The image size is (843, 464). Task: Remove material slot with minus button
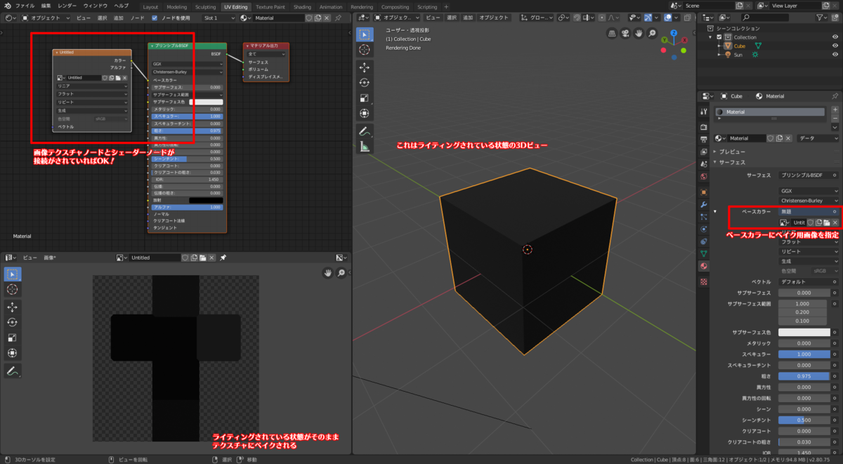click(x=835, y=118)
